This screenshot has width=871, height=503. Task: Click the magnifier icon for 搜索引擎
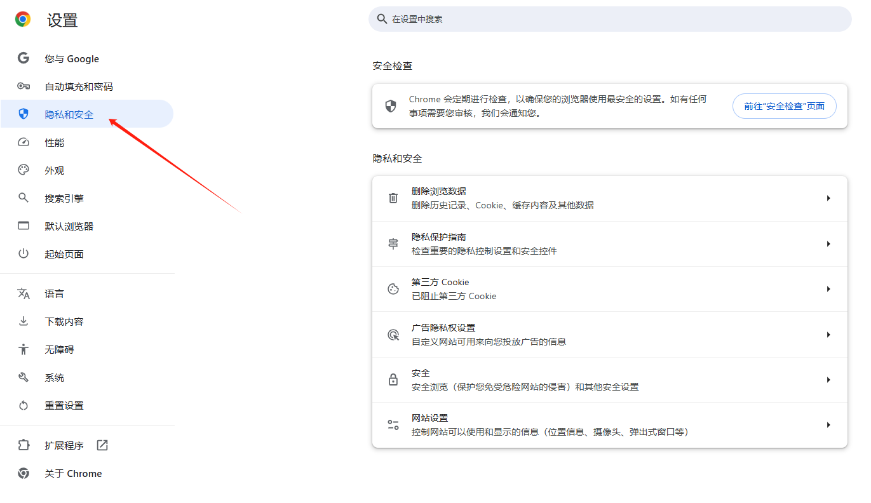24,198
